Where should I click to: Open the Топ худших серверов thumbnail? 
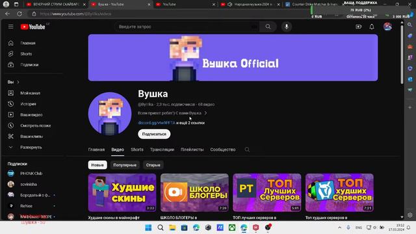(x=339, y=192)
